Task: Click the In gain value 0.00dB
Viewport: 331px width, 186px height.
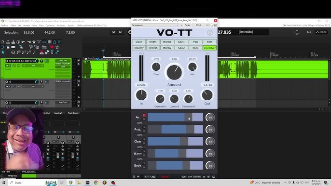Action: [x=141, y=85]
